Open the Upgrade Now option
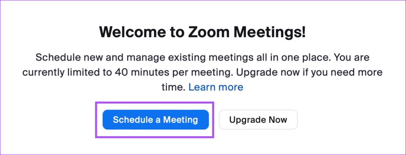The image size is (406, 155). 258,119
